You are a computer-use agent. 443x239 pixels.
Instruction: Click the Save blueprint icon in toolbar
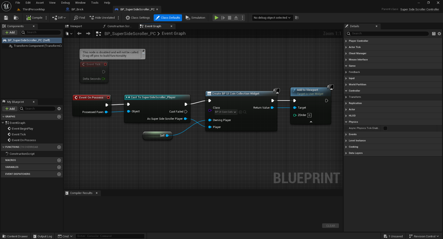point(6,18)
